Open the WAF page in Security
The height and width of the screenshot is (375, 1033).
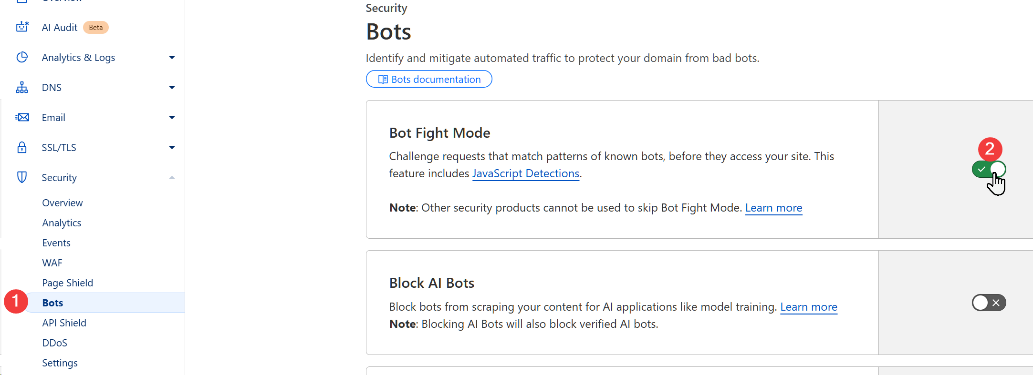point(52,263)
